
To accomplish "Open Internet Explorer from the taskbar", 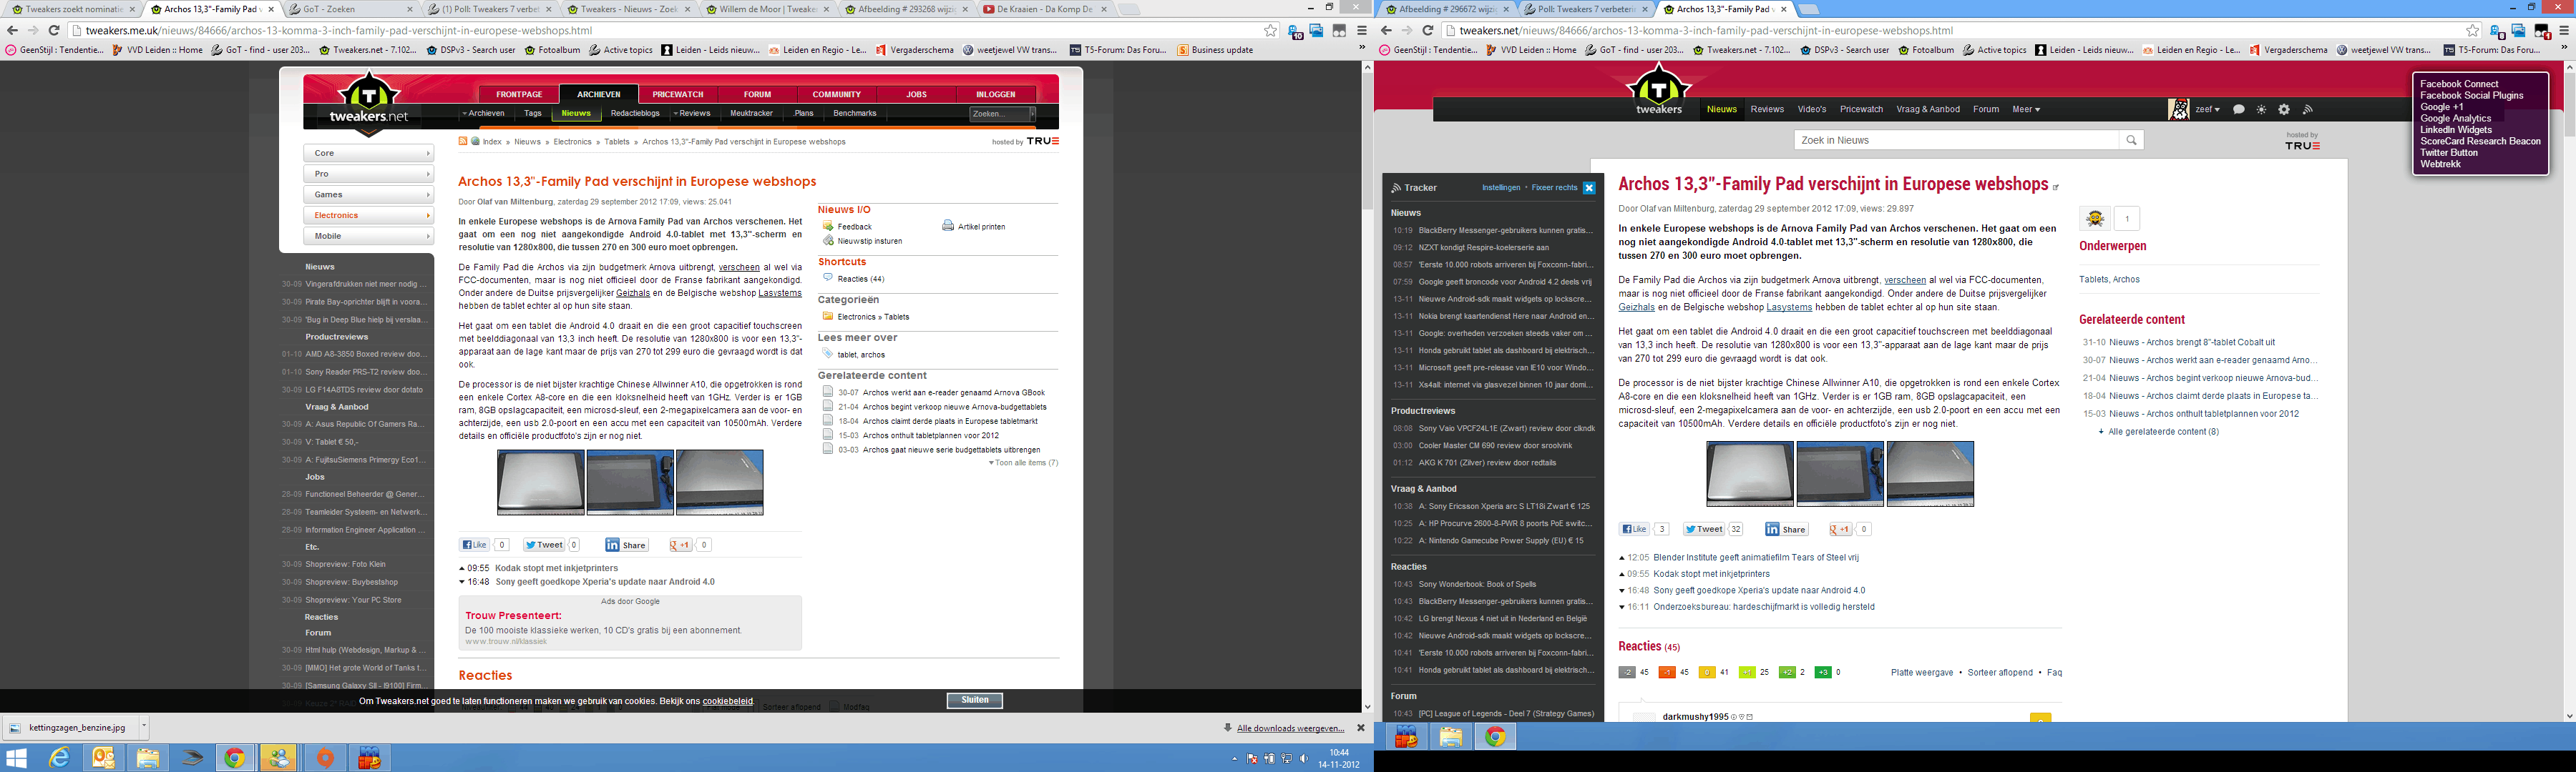I will [x=59, y=758].
